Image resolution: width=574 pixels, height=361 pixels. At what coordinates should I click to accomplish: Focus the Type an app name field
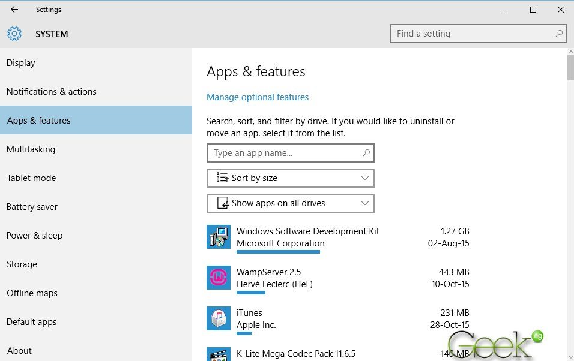[x=291, y=153]
